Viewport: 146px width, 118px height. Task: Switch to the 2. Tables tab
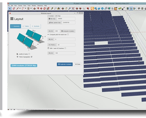[26, 26]
